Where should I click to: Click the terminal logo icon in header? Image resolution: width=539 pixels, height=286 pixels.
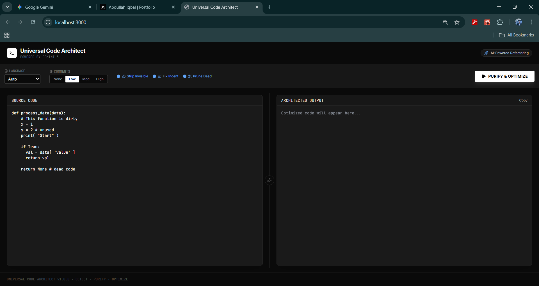(12, 53)
